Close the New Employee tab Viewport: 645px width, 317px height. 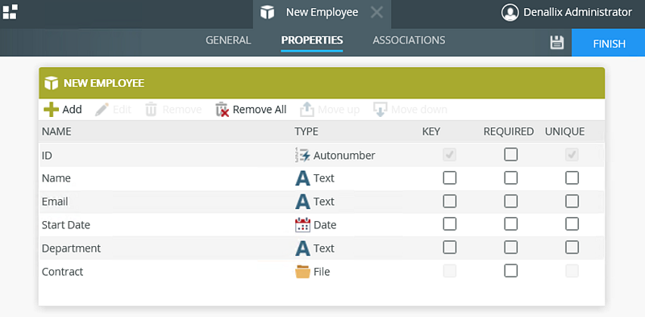point(377,12)
